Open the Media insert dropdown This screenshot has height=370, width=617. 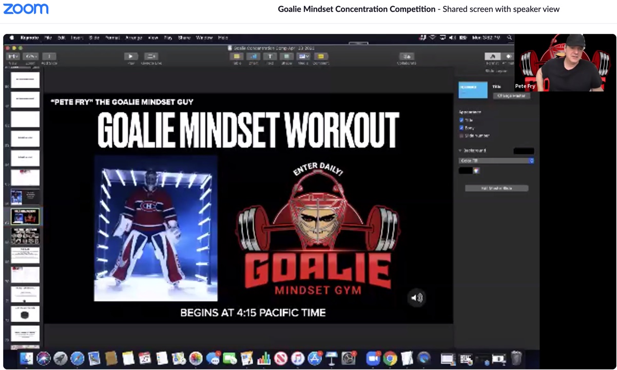(x=304, y=56)
